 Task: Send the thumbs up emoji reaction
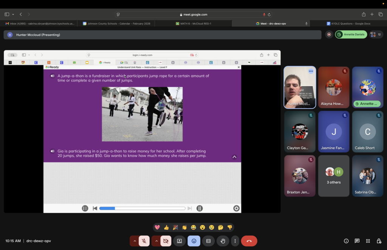click(x=166, y=227)
